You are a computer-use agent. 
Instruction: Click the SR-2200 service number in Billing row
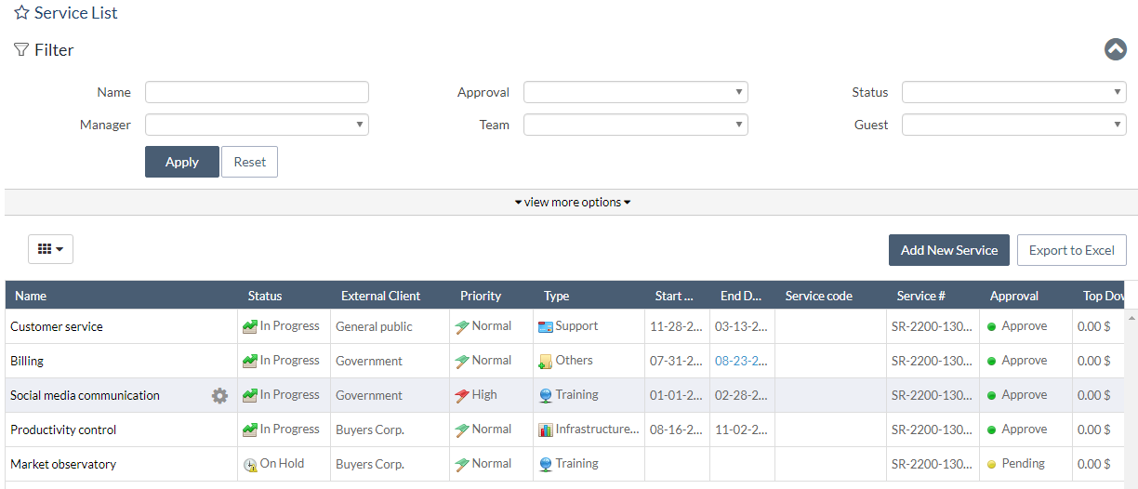tap(933, 362)
